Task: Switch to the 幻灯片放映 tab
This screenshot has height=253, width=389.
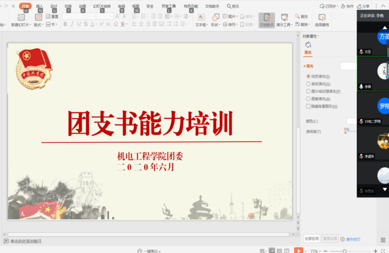Action: coord(102,6)
